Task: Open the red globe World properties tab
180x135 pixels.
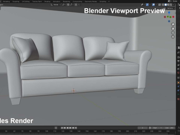Action: pyautogui.click(x=178, y=73)
